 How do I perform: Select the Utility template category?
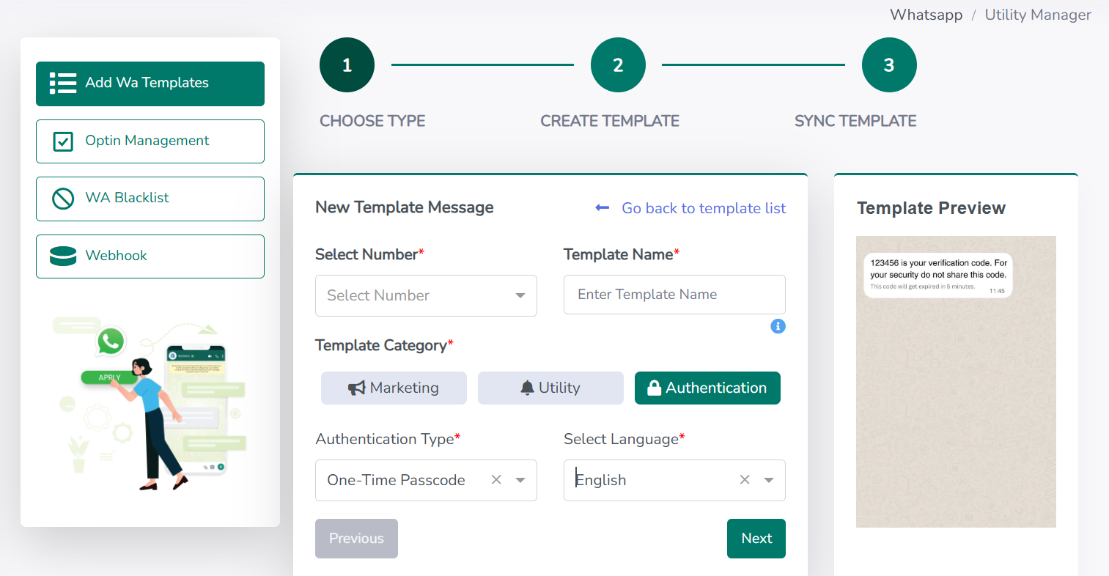[x=550, y=388]
